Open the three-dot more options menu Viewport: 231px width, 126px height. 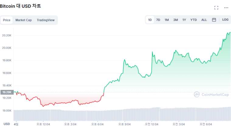(226, 8)
